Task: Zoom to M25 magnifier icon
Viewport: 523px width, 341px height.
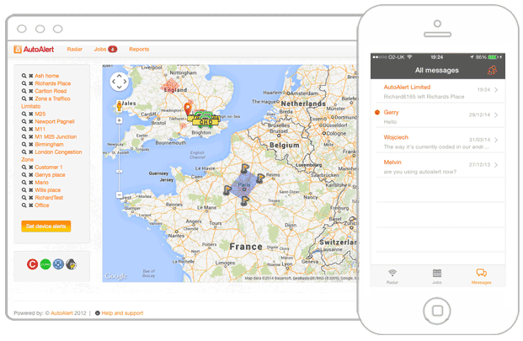Action: pos(24,114)
